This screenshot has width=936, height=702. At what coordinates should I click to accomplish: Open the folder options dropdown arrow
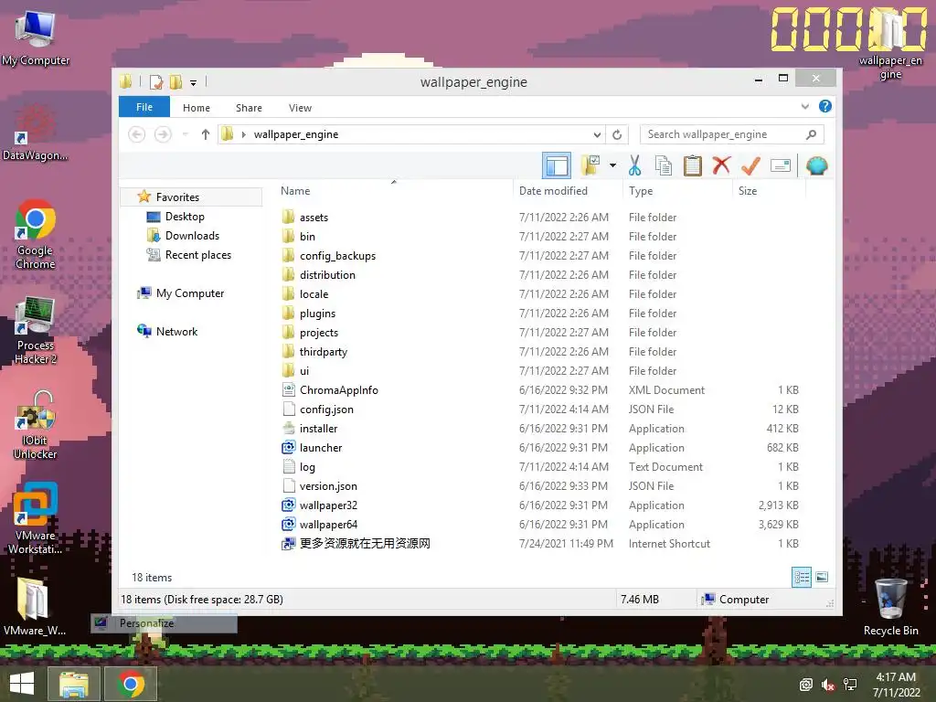tap(612, 165)
